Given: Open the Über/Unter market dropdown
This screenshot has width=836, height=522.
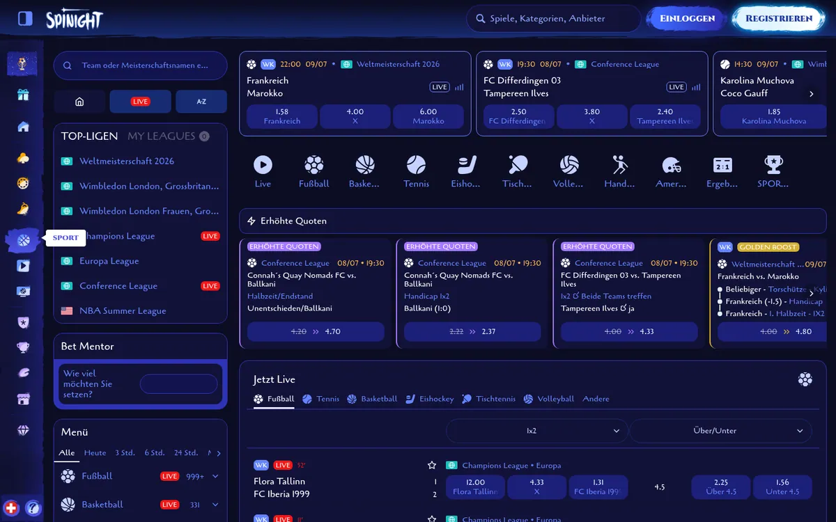Looking at the screenshot, I should point(721,431).
